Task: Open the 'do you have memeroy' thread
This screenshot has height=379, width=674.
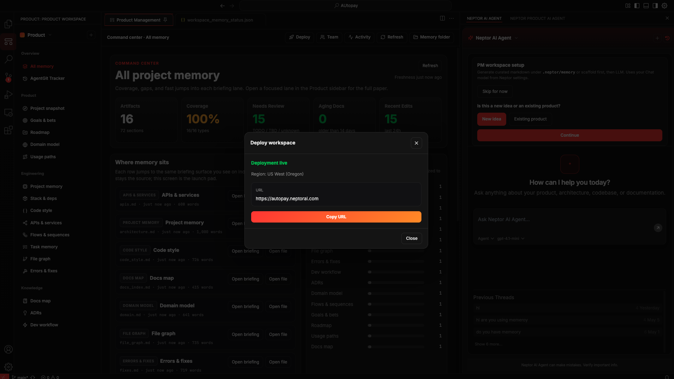Action: point(567,332)
